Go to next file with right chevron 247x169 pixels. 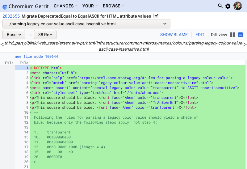pyautogui.click(x=245, y=44)
